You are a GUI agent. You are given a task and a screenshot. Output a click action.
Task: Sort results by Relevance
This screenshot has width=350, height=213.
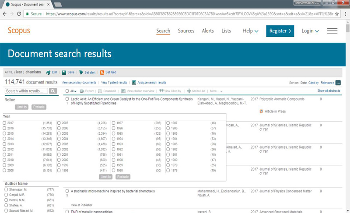327,83
